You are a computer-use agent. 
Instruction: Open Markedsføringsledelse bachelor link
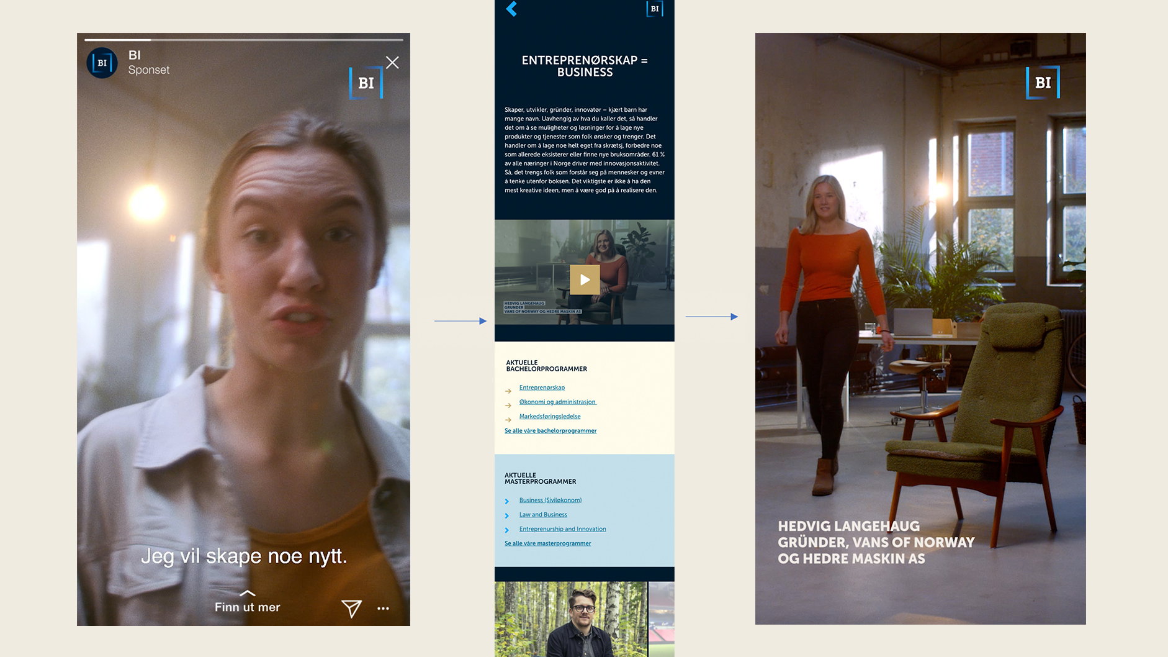[550, 416]
